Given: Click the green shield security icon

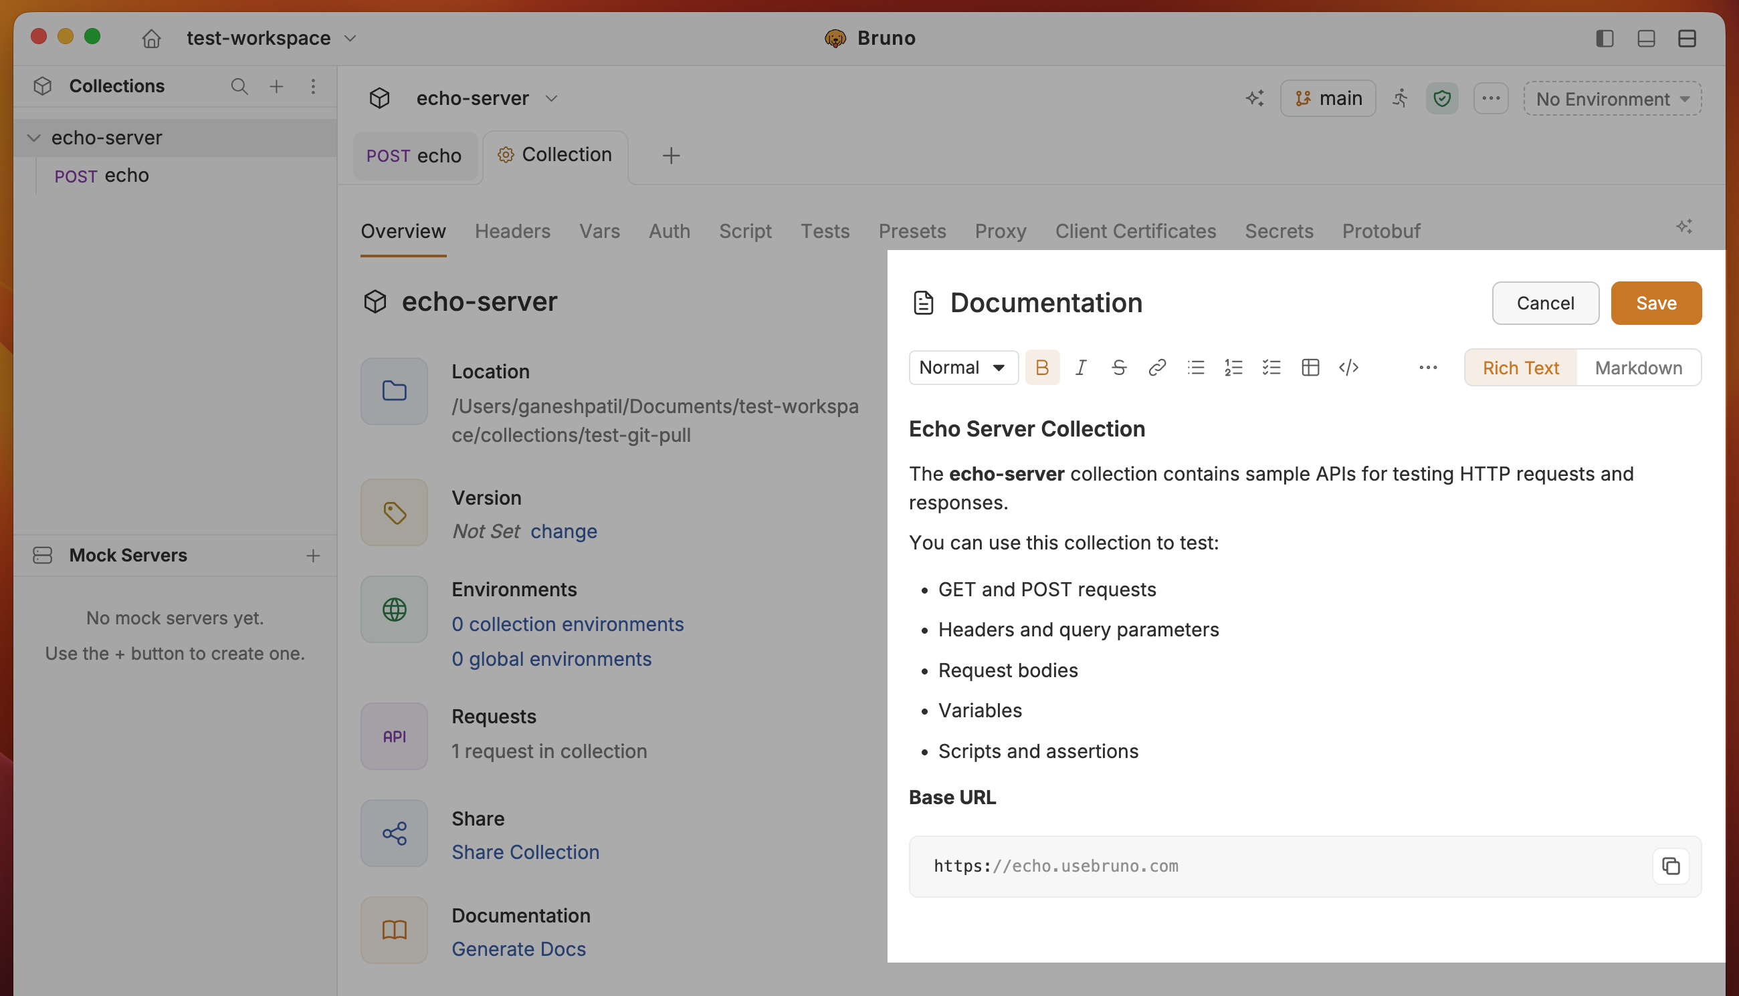Looking at the screenshot, I should click(1442, 98).
